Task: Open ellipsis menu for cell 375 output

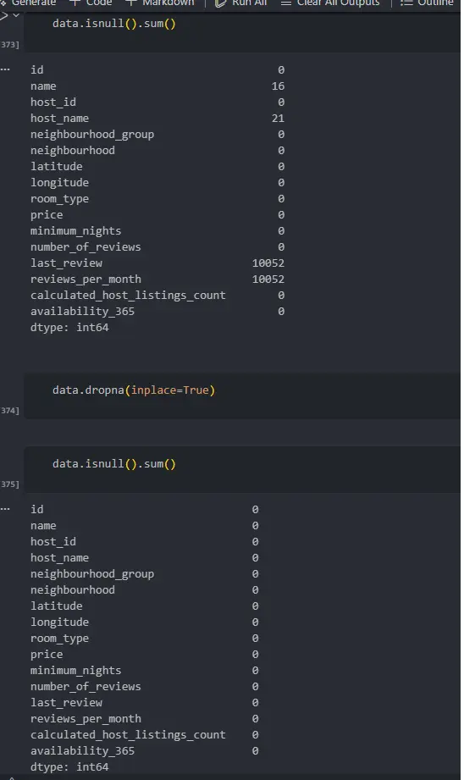Action: pyautogui.click(x=5, y=509)
